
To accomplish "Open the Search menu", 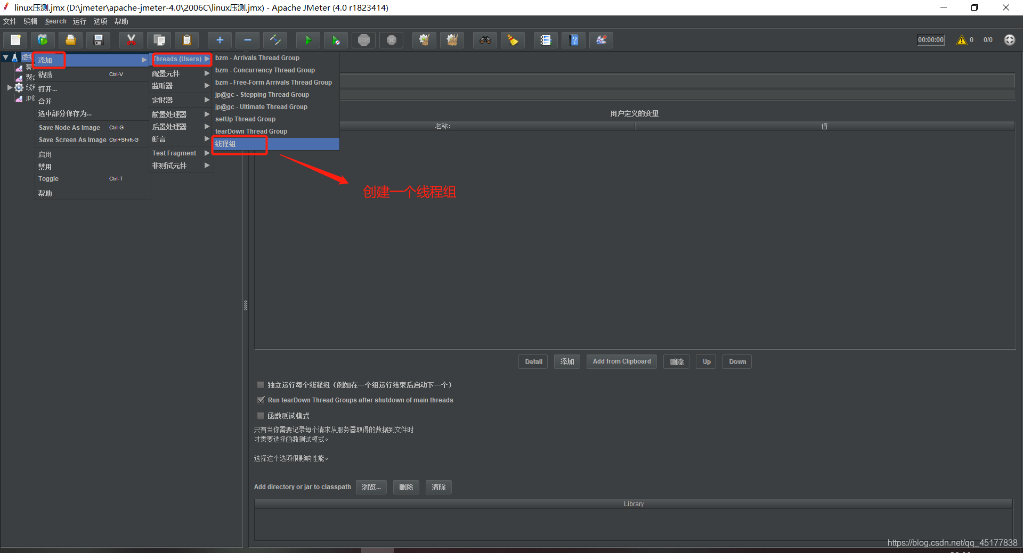I will tap(56, 21).
